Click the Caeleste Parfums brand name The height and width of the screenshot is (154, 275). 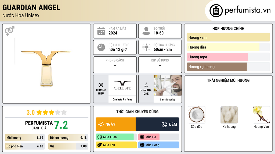tap(122, 99)
